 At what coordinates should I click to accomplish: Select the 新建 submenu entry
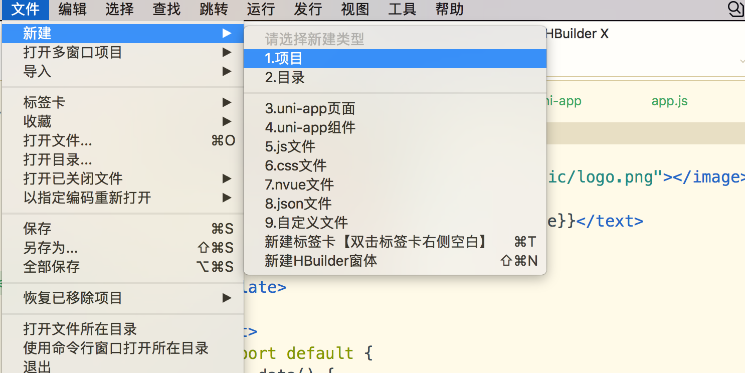123,34
